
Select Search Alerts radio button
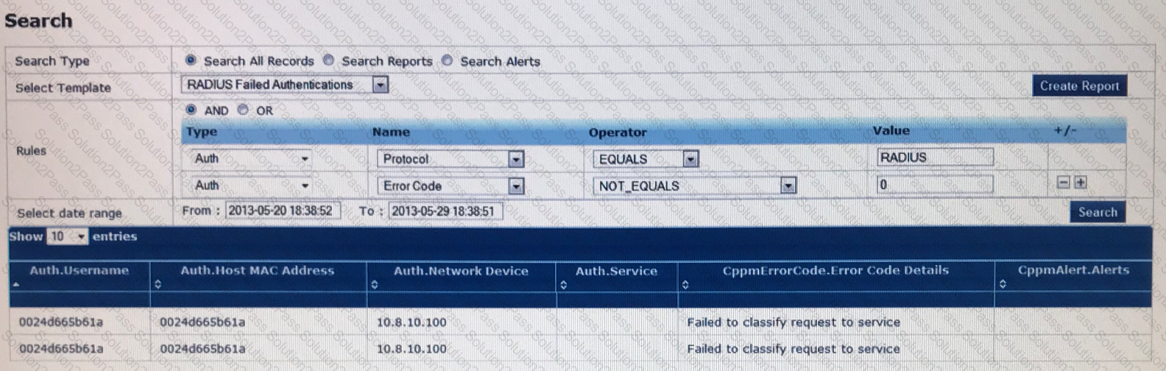tap(447, 60)
